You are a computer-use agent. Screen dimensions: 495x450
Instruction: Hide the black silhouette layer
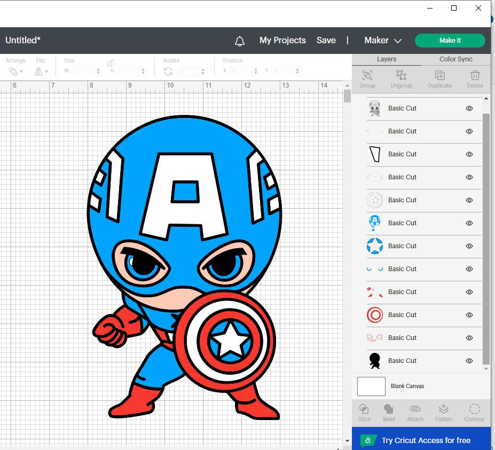[x=469, y=361]
